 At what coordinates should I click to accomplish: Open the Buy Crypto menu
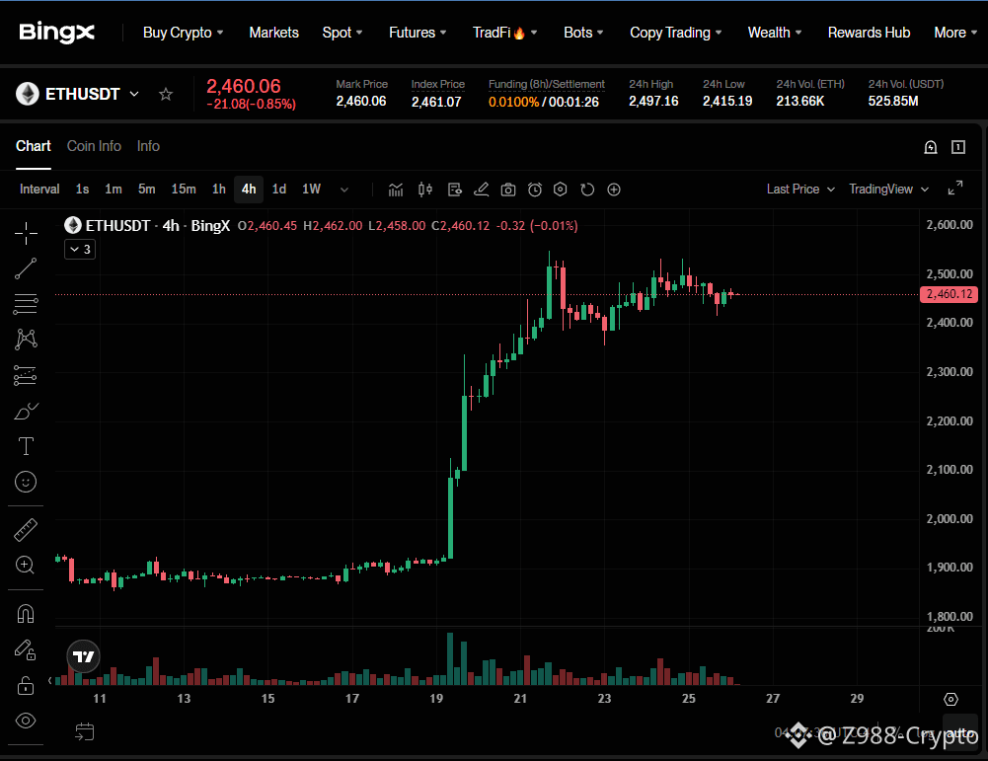tap(183, 33)
